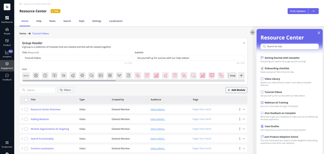Close the Resource Center preview panel
The width and height of the screenshot is (324, 154).
[319, 33]
